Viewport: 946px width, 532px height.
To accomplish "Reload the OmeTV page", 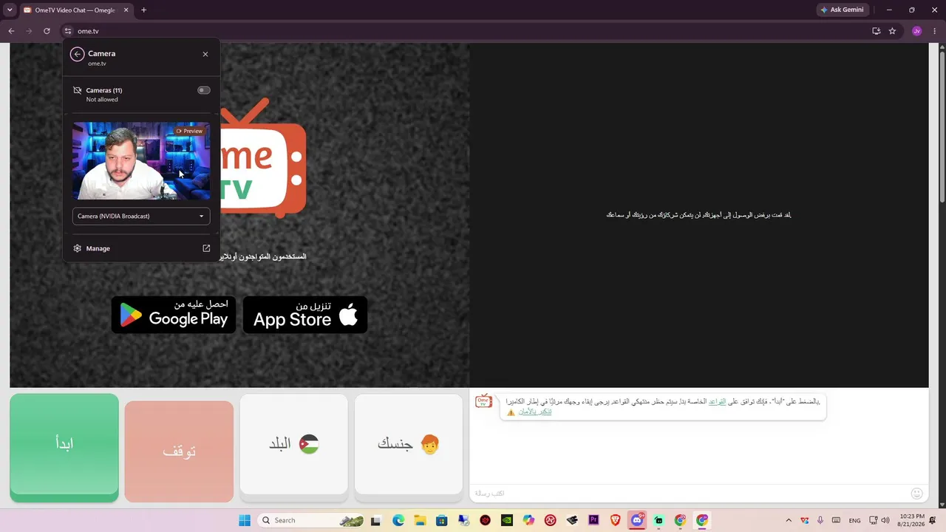I will coord(47,31).
